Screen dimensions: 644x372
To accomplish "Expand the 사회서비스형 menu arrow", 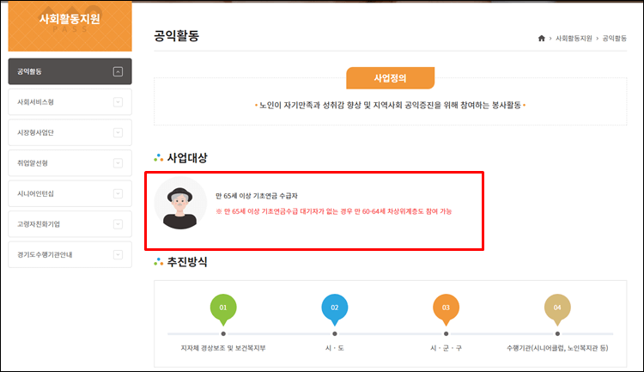I will 118,102.
